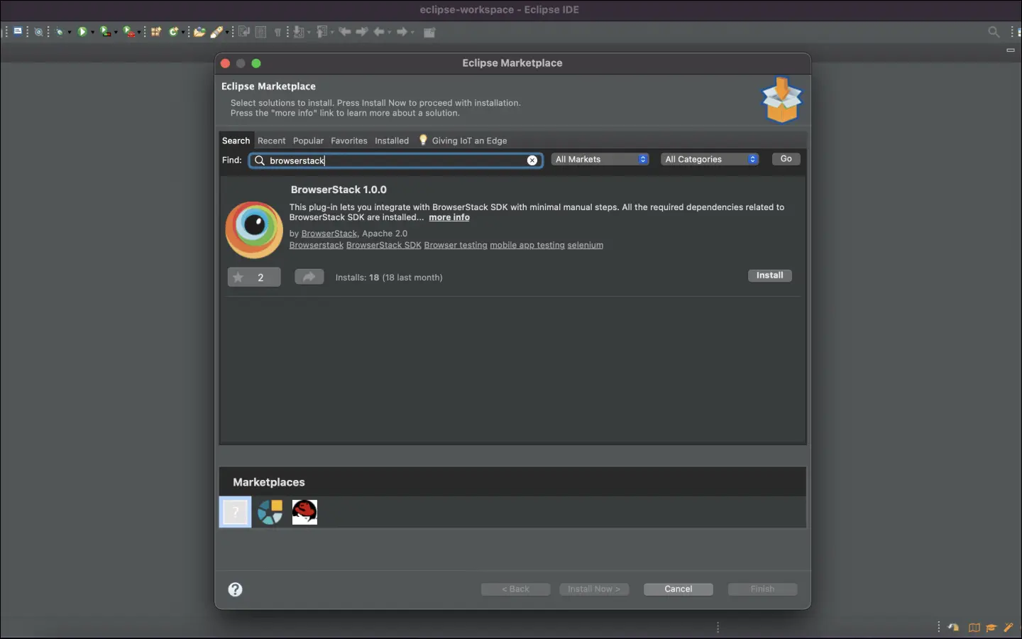Install the BrowserStack plug-in
The height and width of the screenshot is (639, 1022).
[x=769, y=275]
